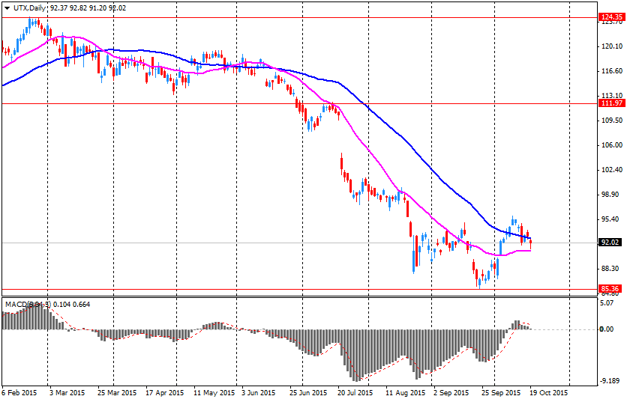Image resolution: width=627 pixels, height=399 pixels.
Task: Select the OHLC values 92.37 92.82 91.20 92.02
Action: click(88, 8)
